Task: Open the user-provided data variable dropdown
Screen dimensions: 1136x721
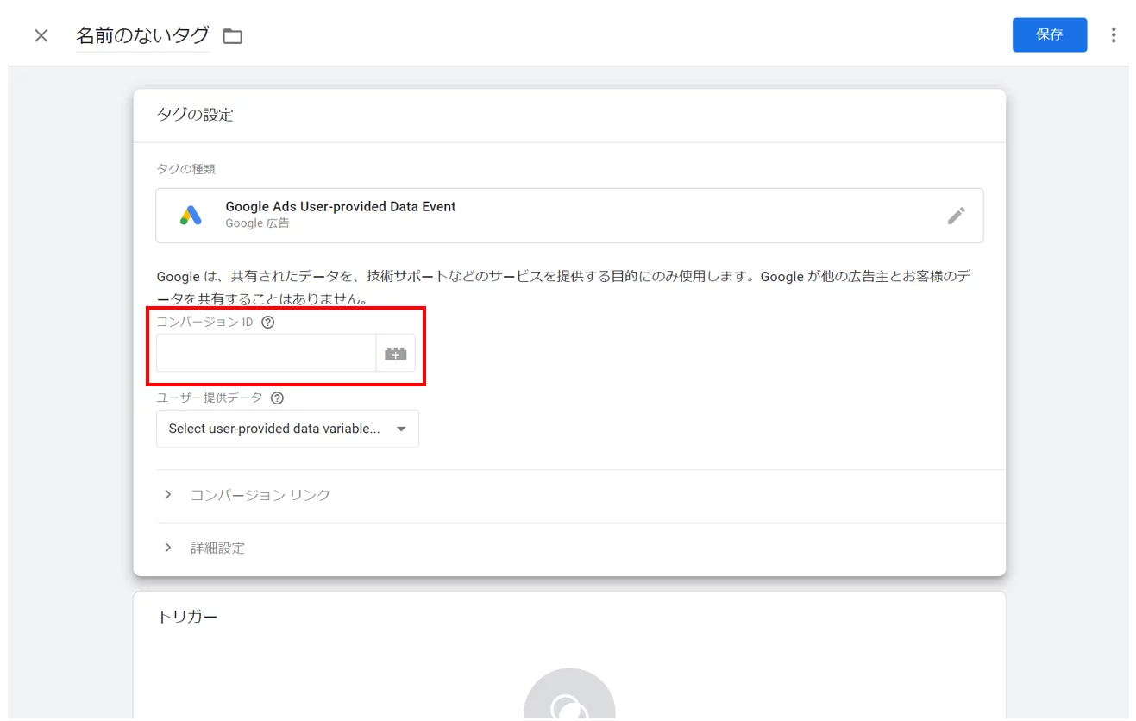Action: click(x=287, y=429)
